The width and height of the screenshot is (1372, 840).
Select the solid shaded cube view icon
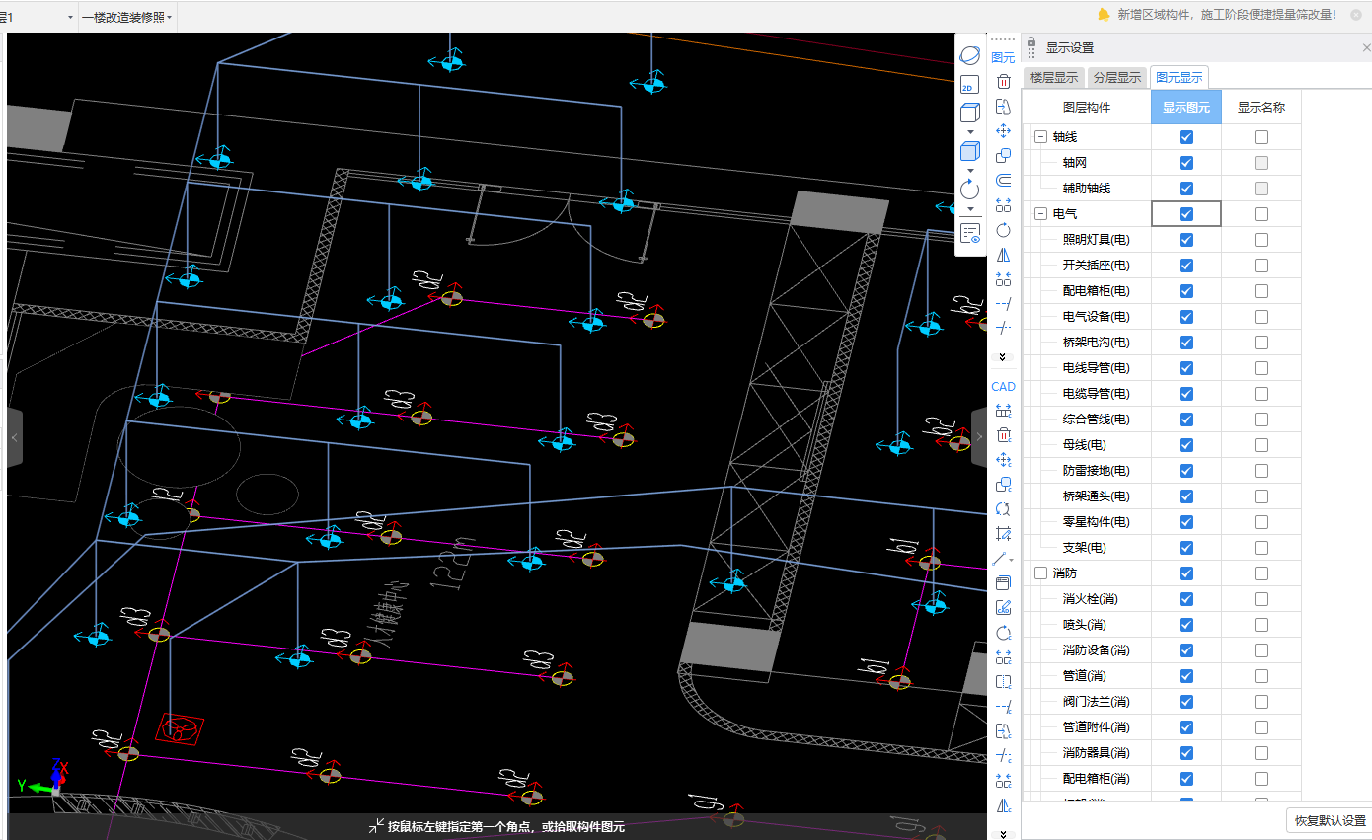[x=969, y=151]
